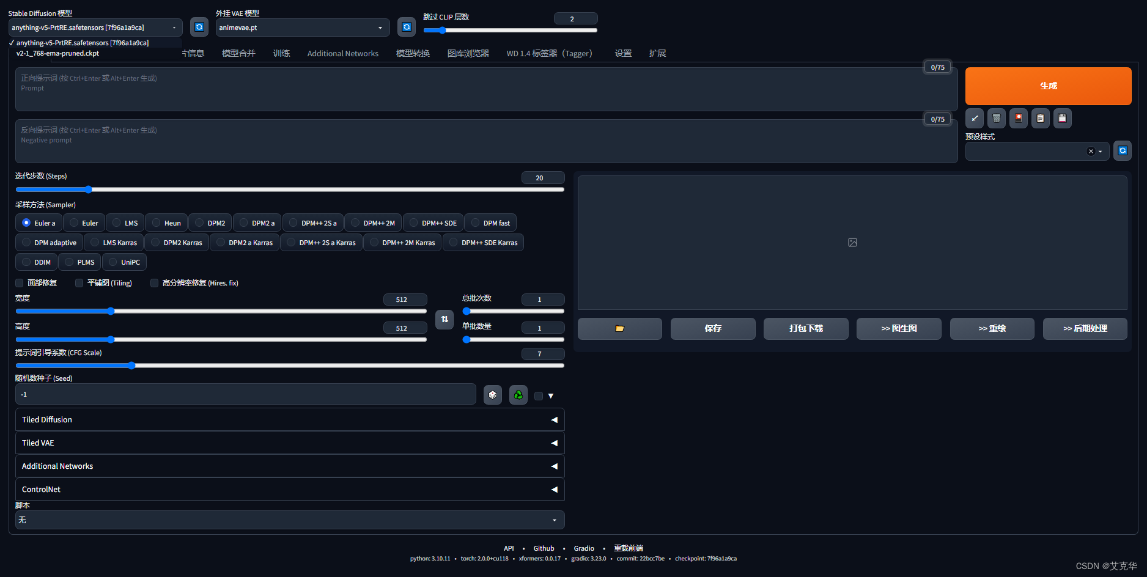Pick the DPM++ SDE sampler

pos(433,223)
